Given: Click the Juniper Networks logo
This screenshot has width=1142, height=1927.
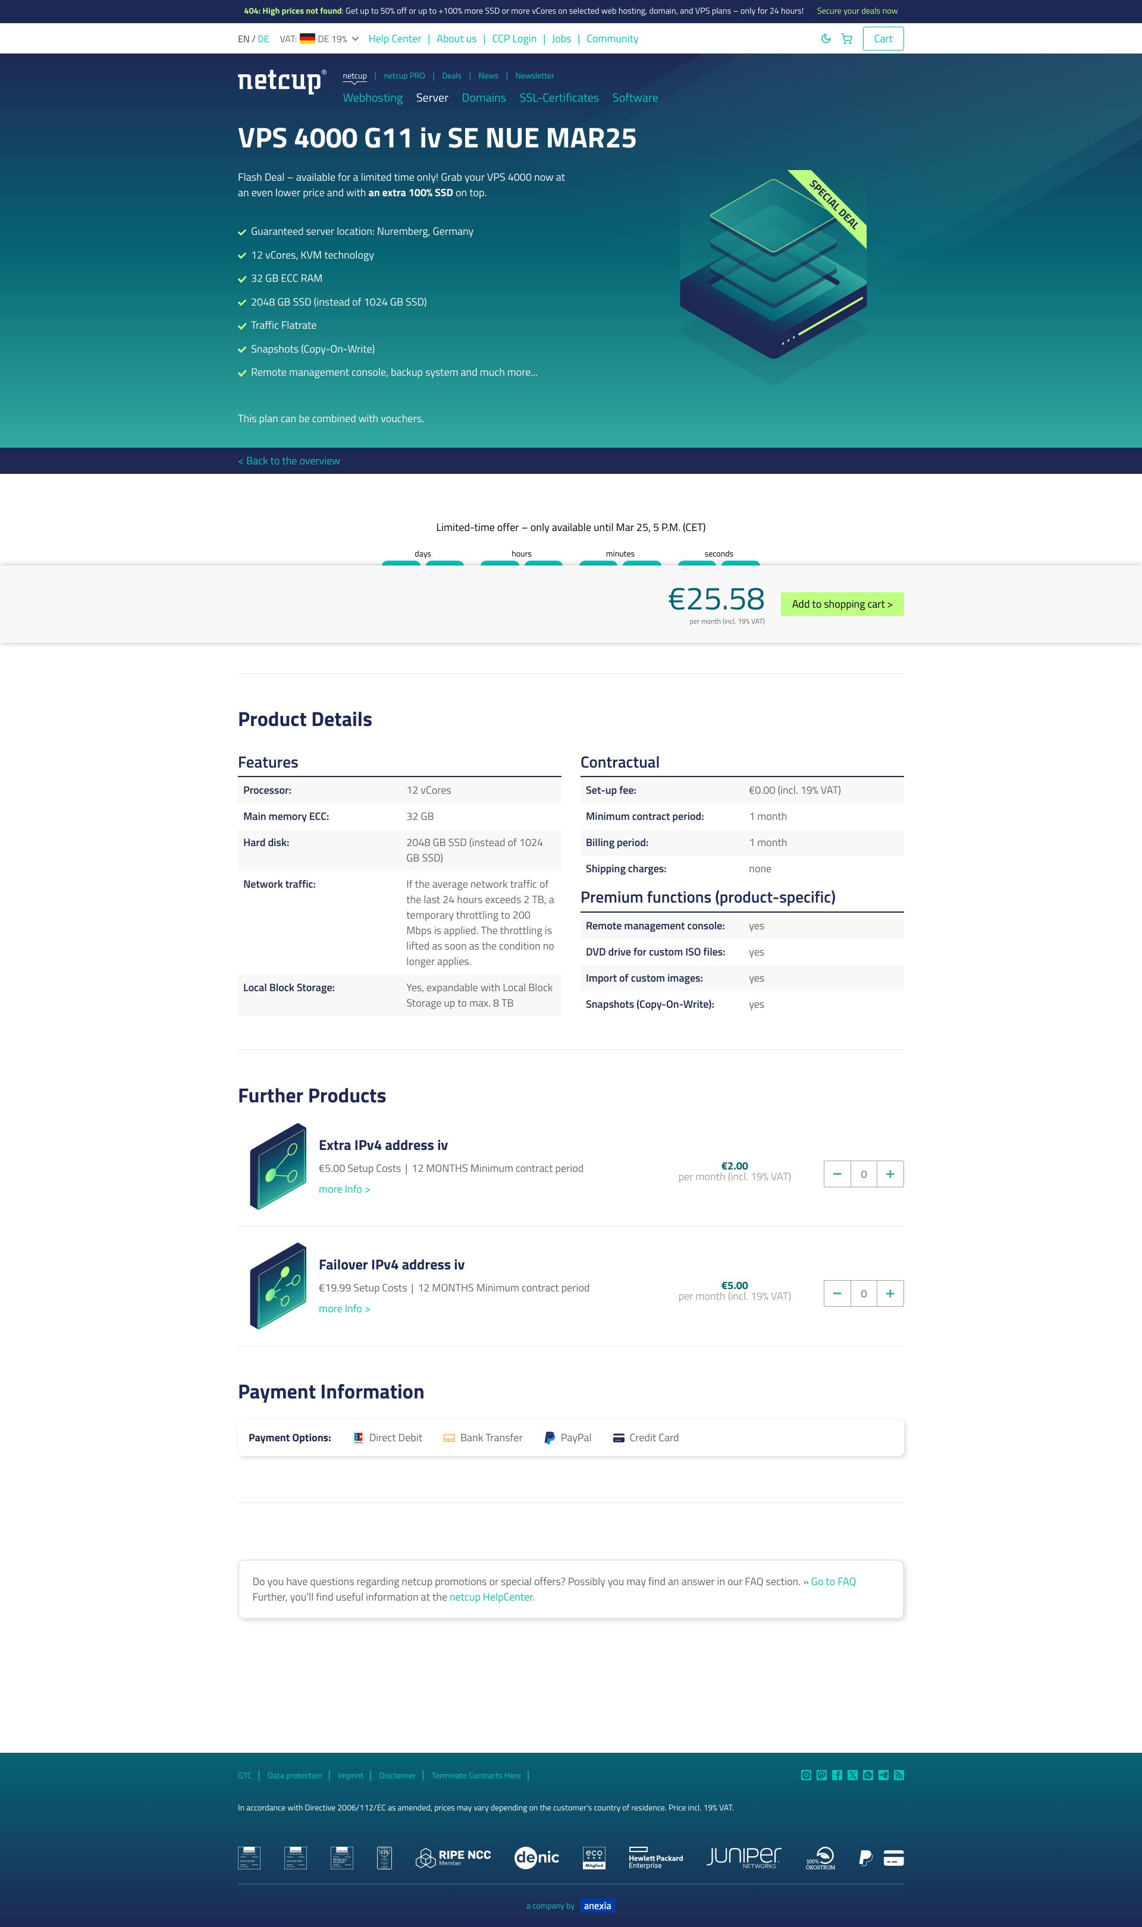Looking at the screenshot, I should pos(743,1858).
